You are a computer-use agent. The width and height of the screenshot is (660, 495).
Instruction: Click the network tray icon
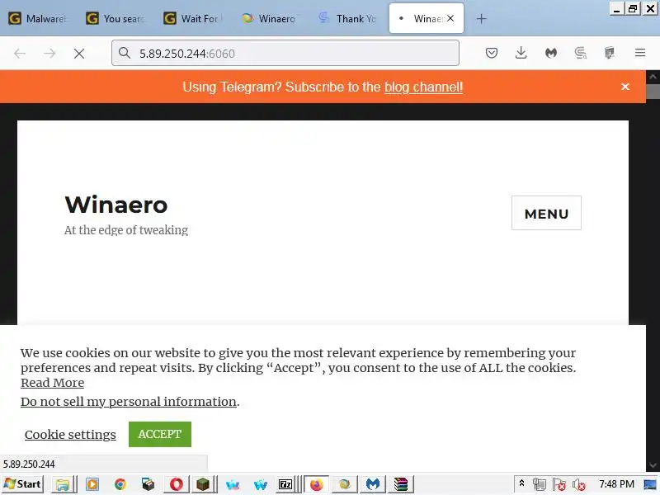point(540,484)
